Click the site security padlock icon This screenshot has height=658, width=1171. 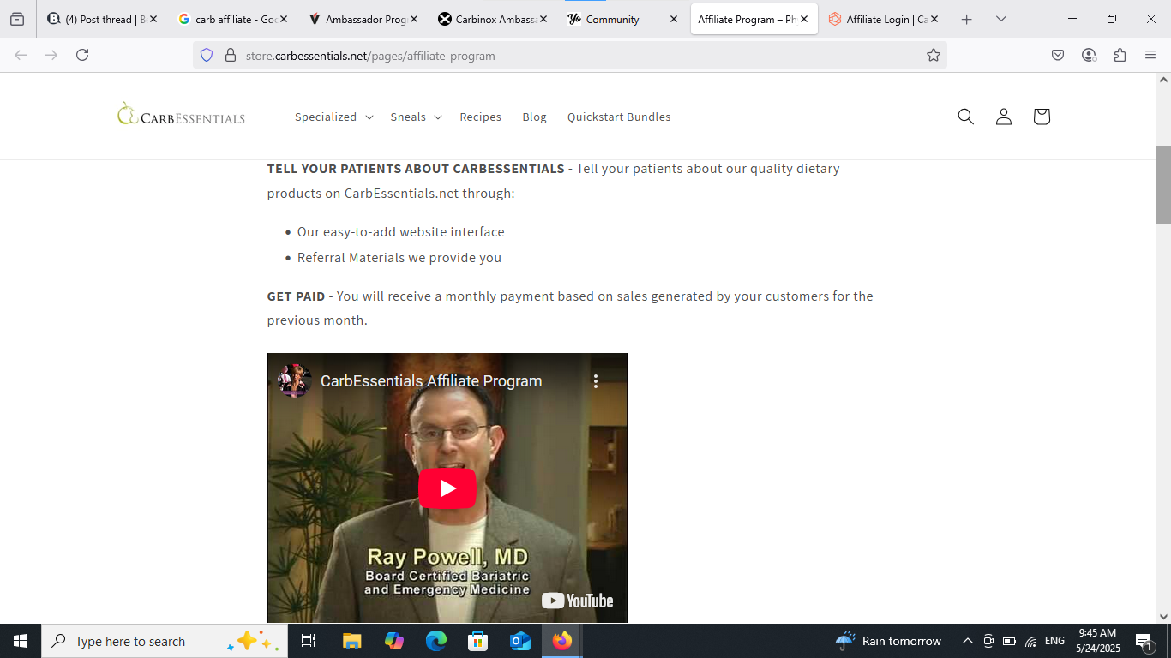coord(230,56)
